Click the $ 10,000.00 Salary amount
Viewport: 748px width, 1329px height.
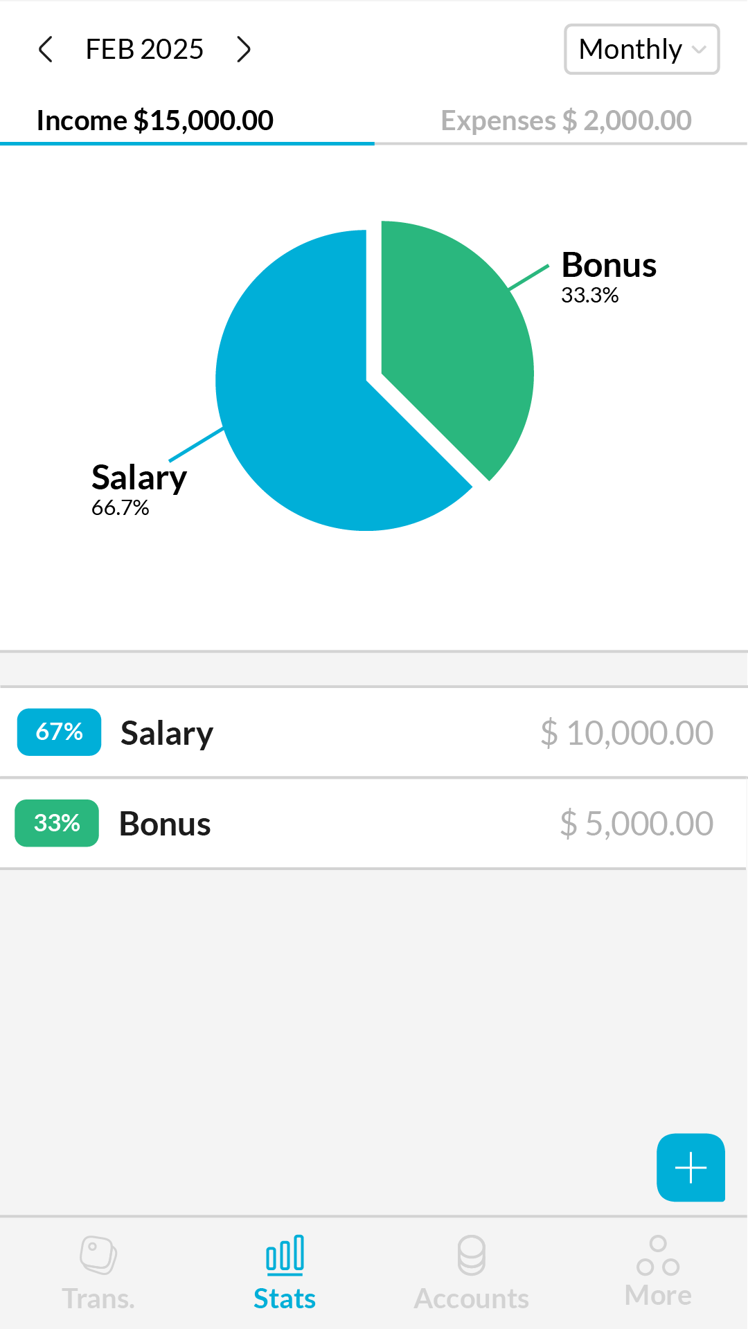point(627,732)
